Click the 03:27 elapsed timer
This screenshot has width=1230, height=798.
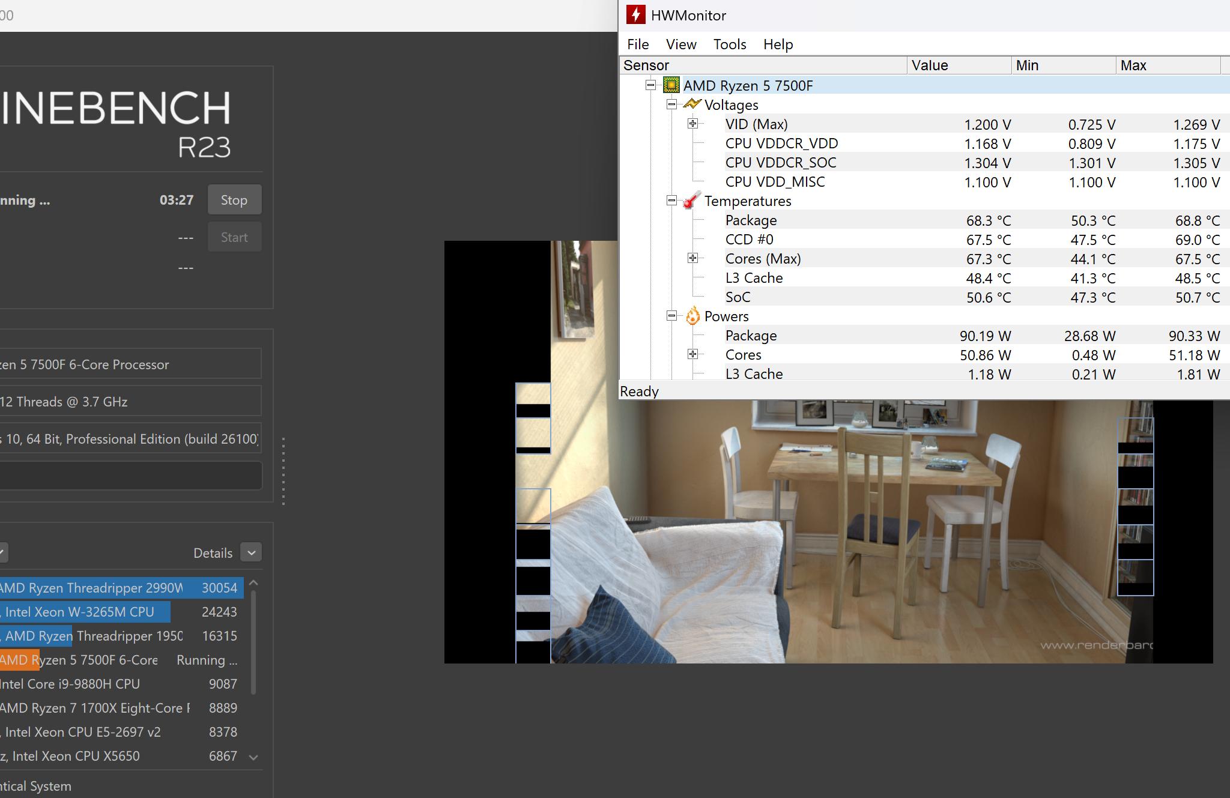tap(177, 200)
